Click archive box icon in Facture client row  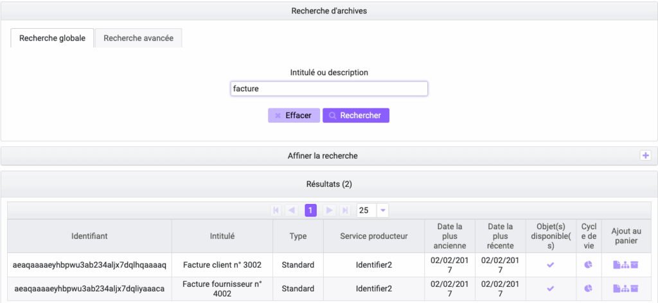[x=634, y=264]
